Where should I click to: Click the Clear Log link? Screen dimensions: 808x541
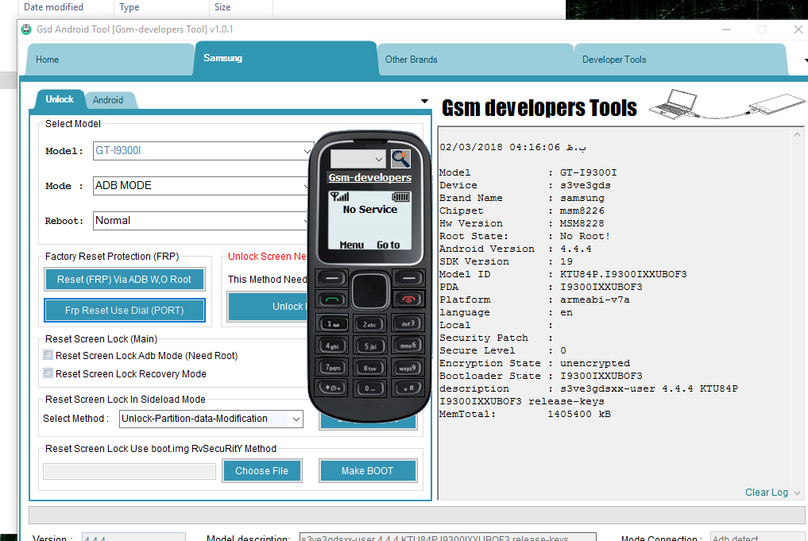pos(766,493)
